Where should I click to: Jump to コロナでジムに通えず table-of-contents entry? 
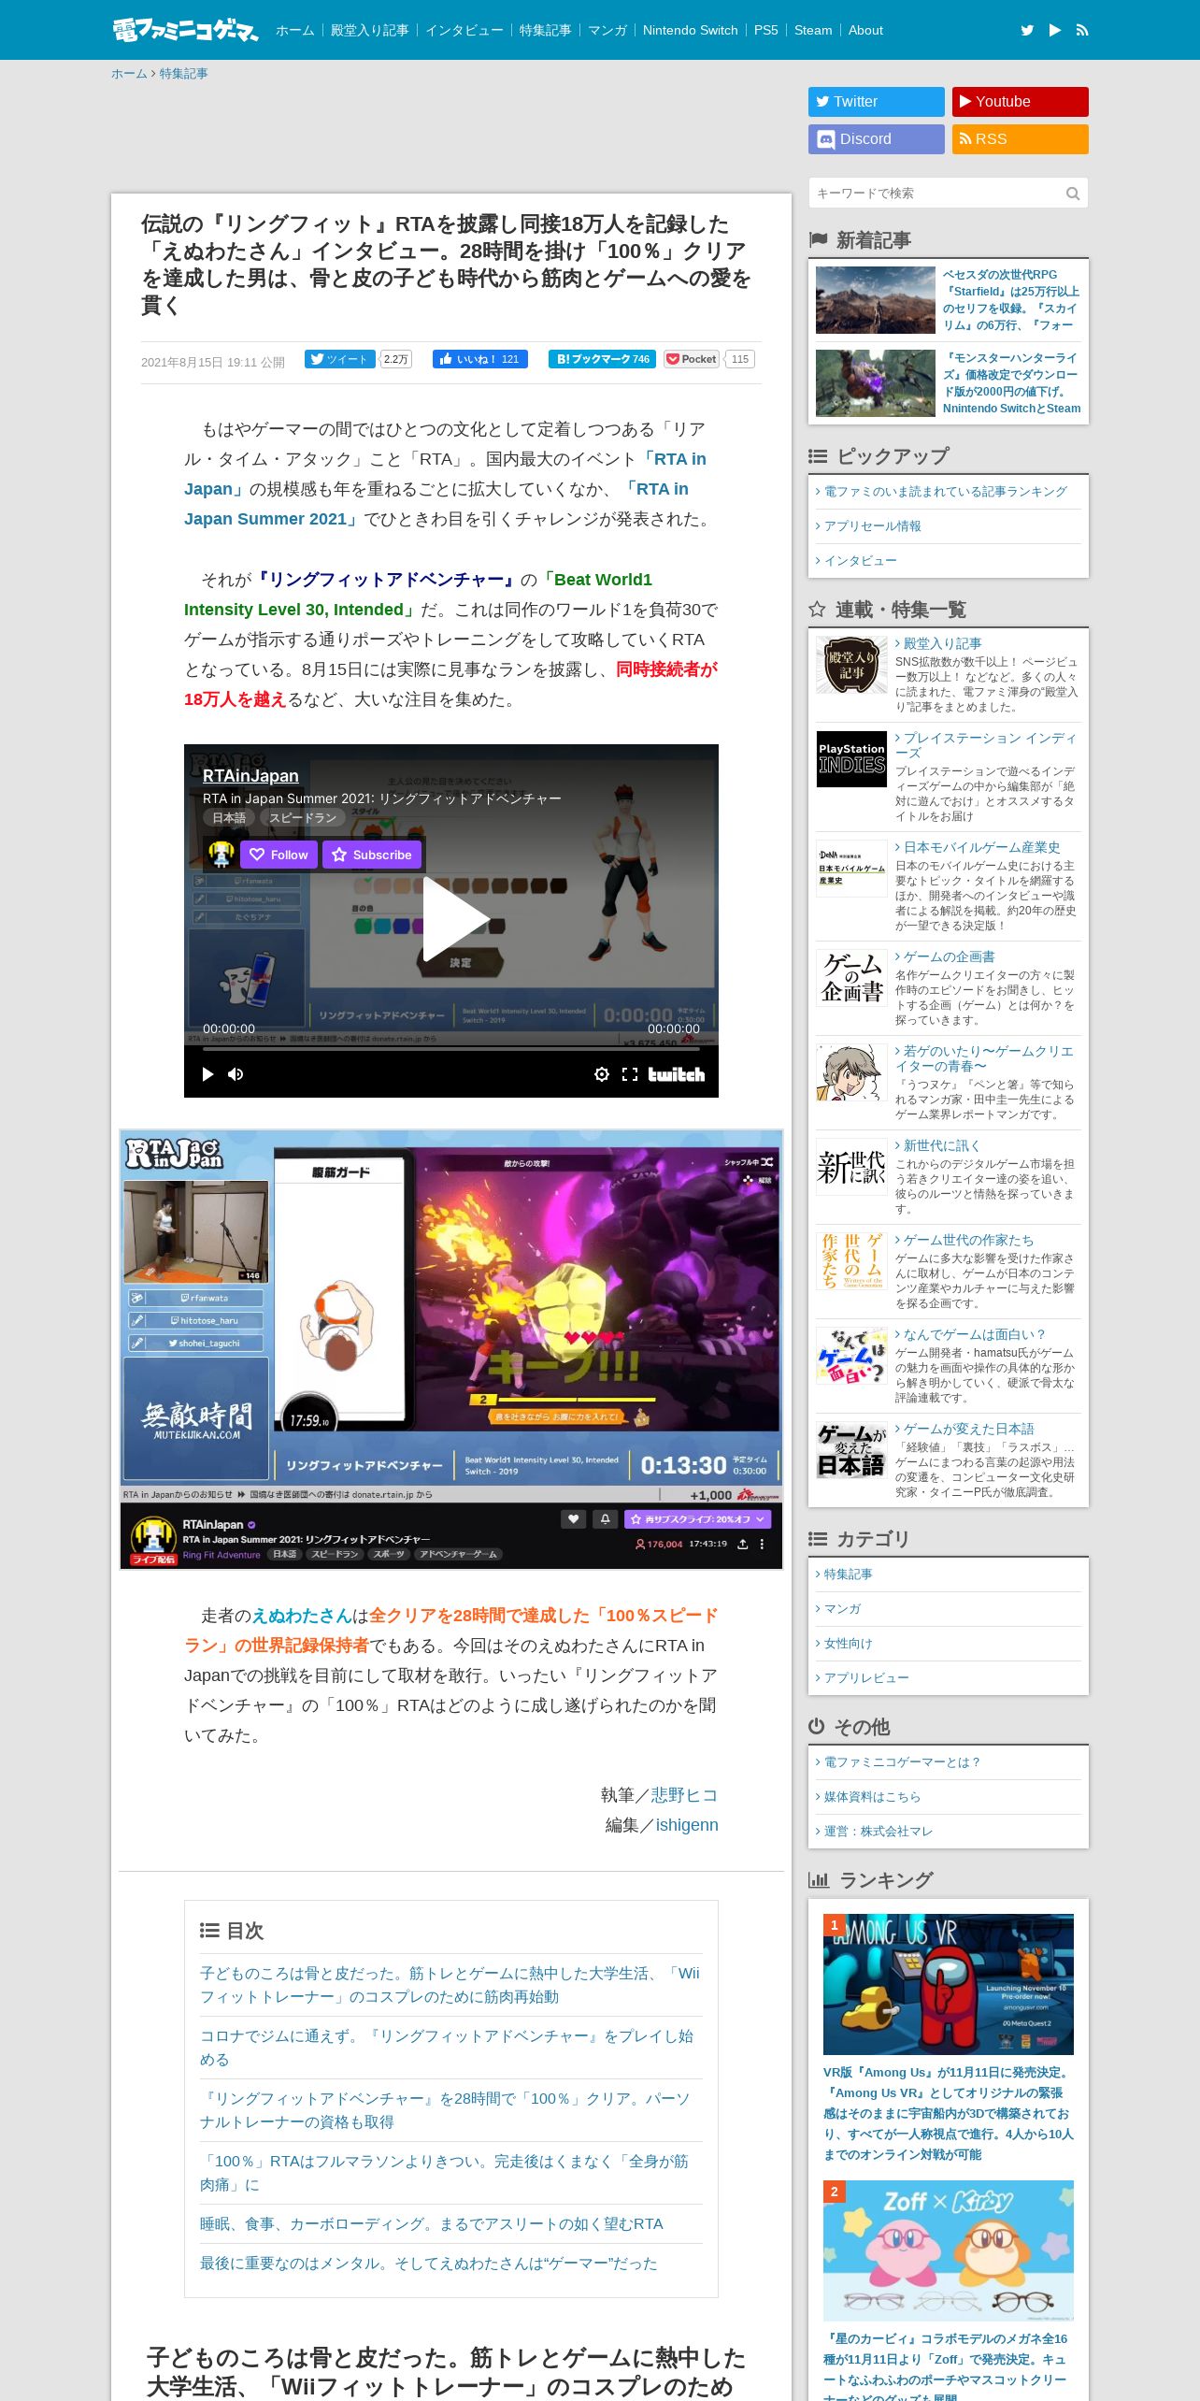point(447,2048)
